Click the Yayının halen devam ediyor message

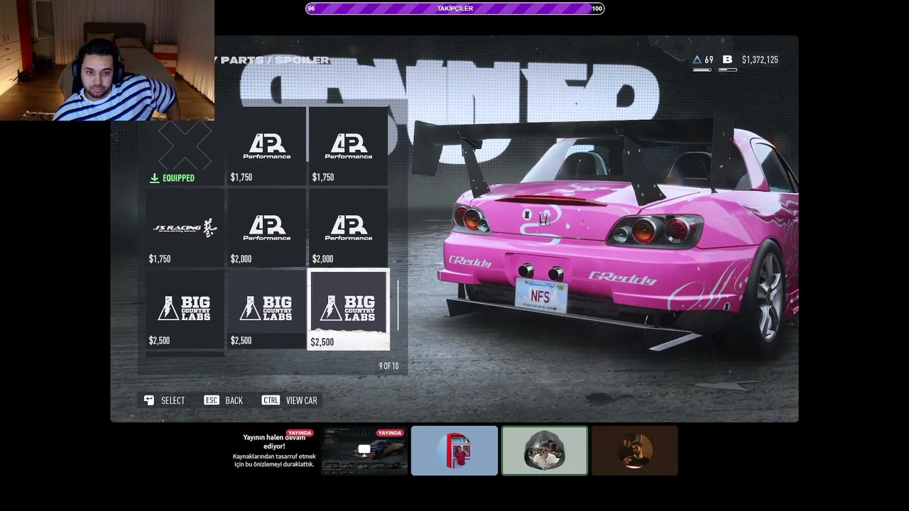click(x=274, y=451)
